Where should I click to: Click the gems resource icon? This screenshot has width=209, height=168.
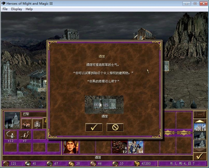point(115,164)
